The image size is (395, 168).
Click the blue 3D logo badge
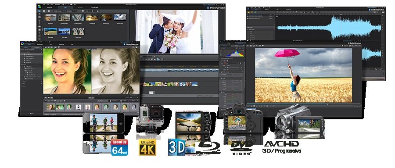point(176,147)
